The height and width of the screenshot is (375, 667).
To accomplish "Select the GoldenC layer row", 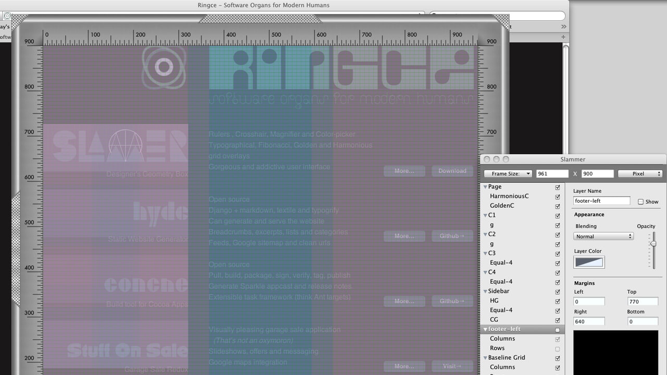I will (x=522, y=206).
